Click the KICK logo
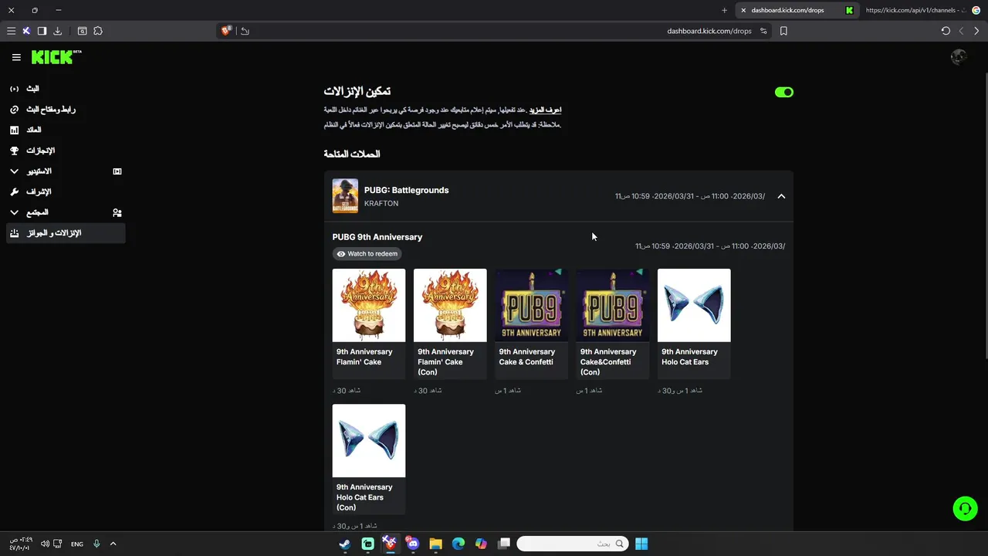This screenshot has height=556, width=988. tap(56, 57)
